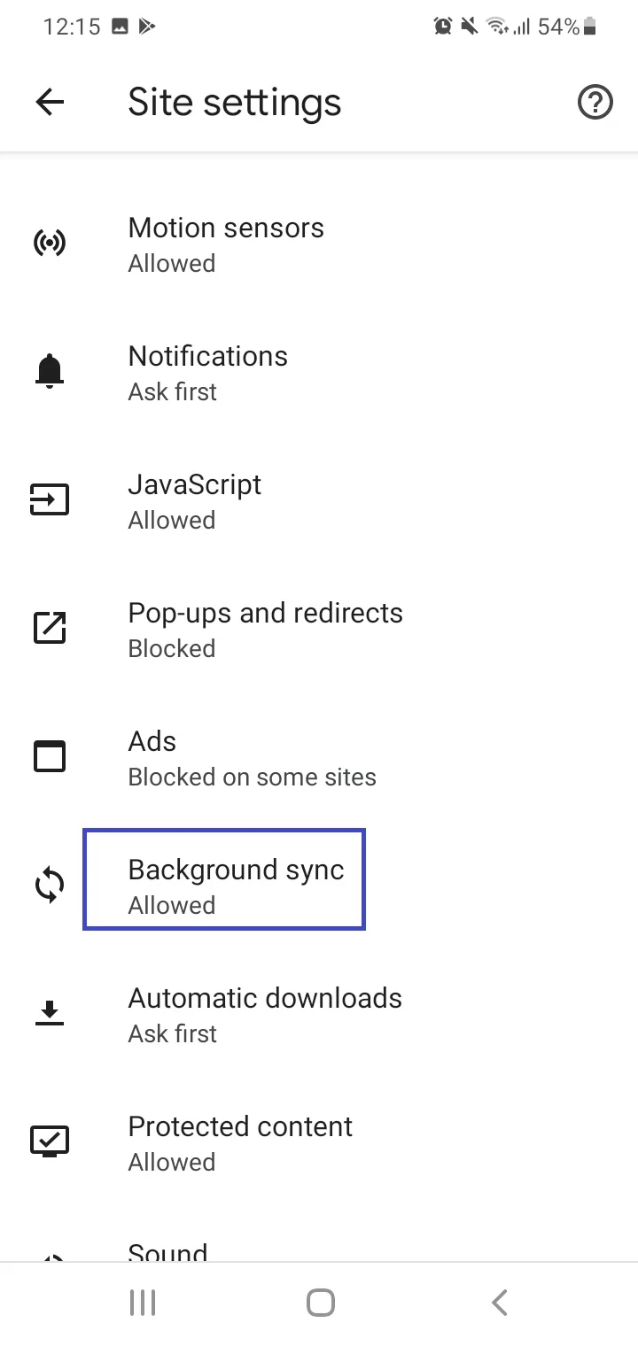The height and width of the screenshot is (1346, 638).
Task: Tap the Notifications bell icon
Action: 50,371
